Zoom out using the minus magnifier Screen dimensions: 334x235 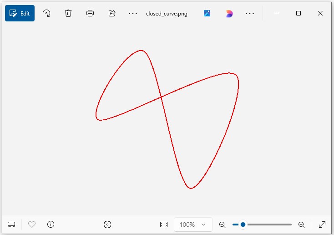click(223, 225)
